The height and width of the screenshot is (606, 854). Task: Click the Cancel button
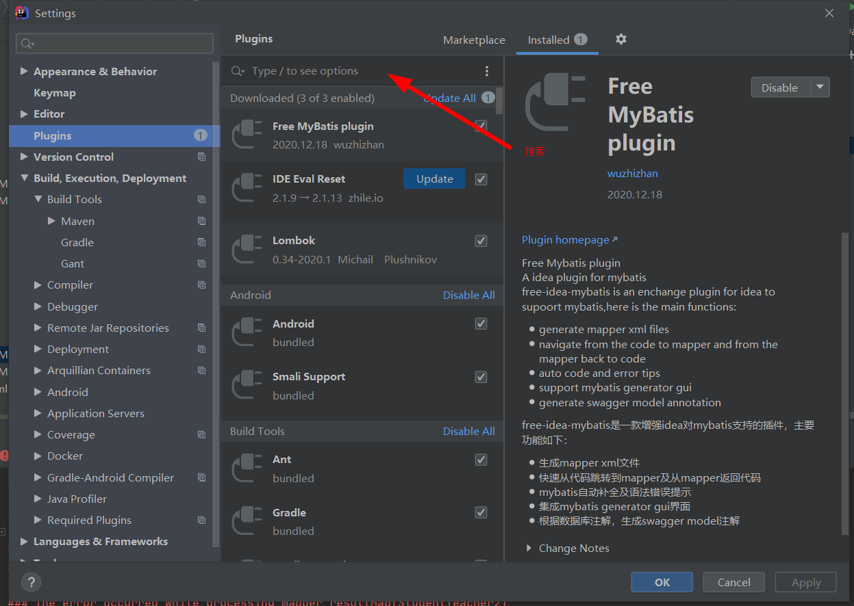pos(734,582)
